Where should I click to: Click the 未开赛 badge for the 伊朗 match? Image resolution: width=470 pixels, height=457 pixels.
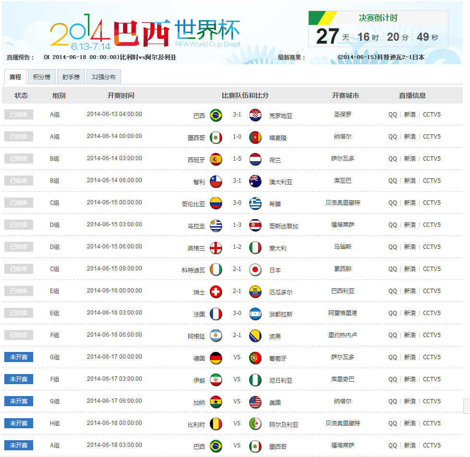[x=18, y=379]
